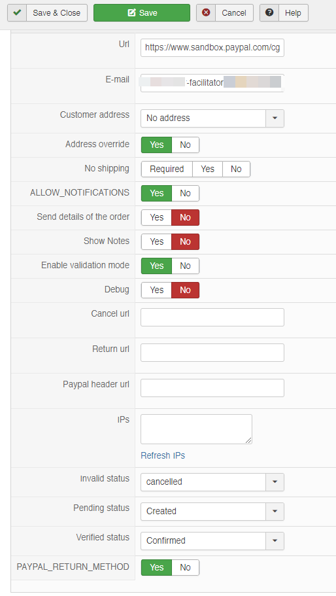Enable Send details of the order

156,217
